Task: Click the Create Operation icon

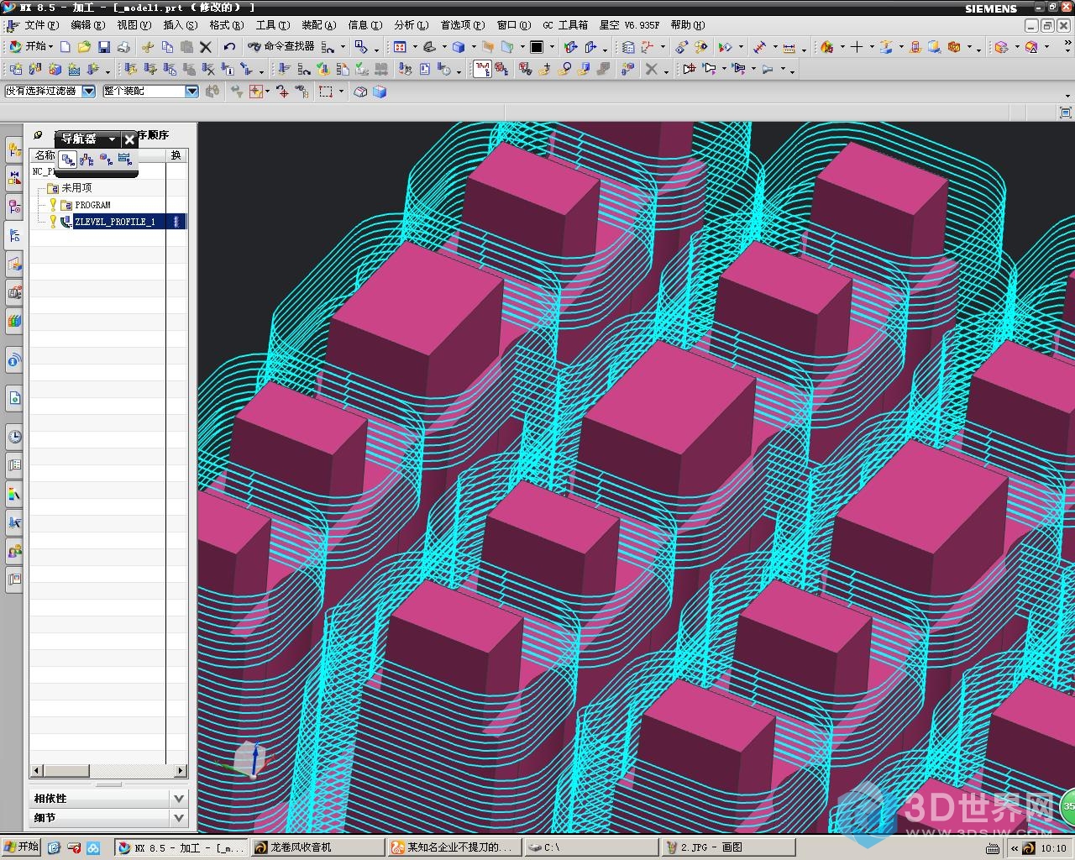Action: (x=92, y=70)
